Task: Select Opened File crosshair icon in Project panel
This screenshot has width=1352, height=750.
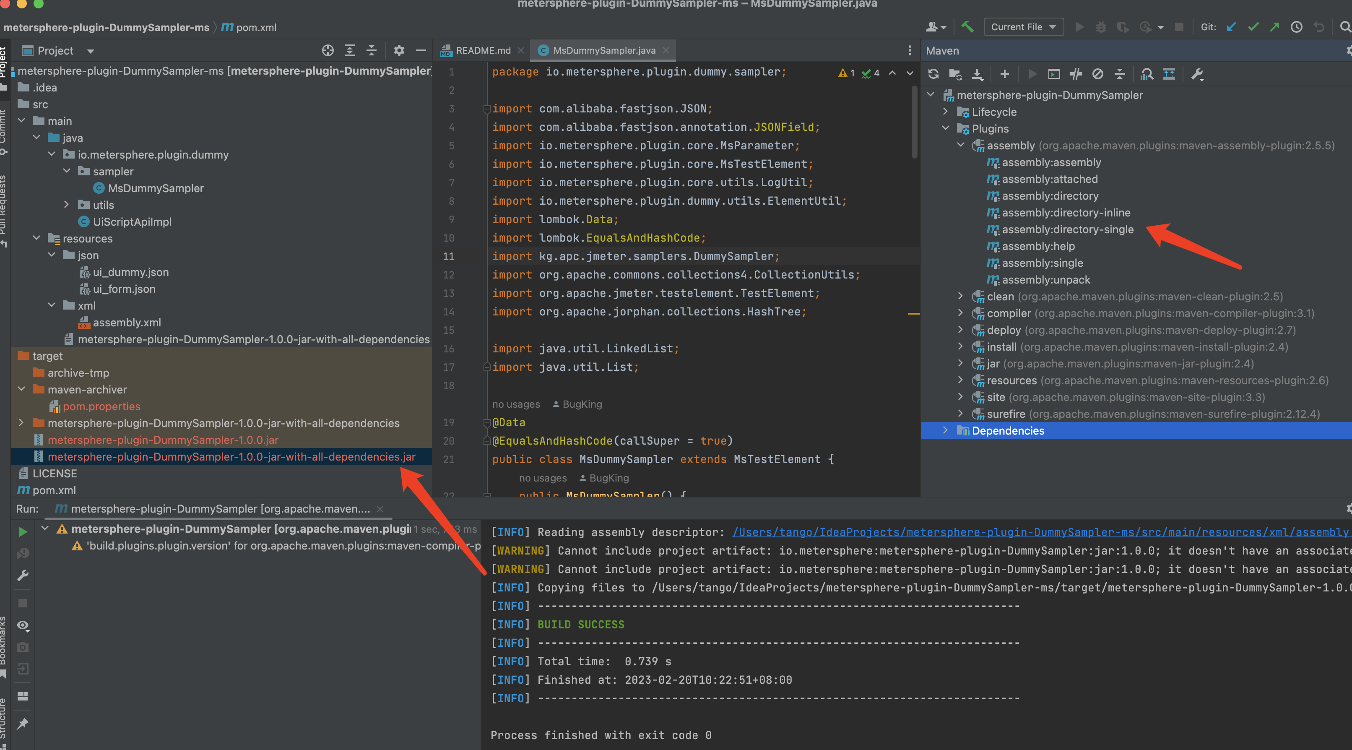Action: point(328,50)
